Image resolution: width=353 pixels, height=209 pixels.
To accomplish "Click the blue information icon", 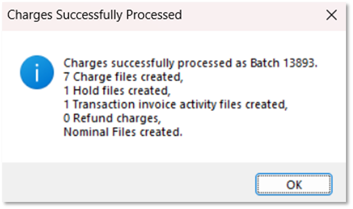I will (37, 72).
